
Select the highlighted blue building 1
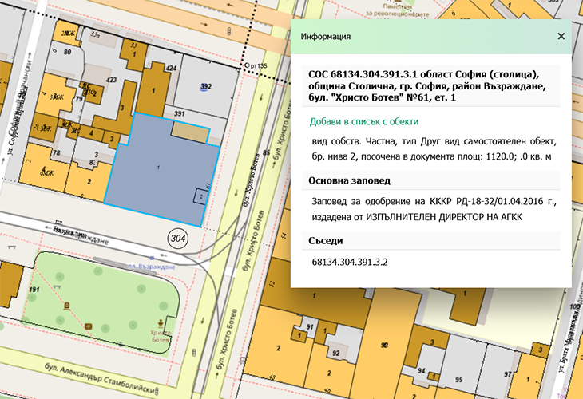click(x=160, y=168)
